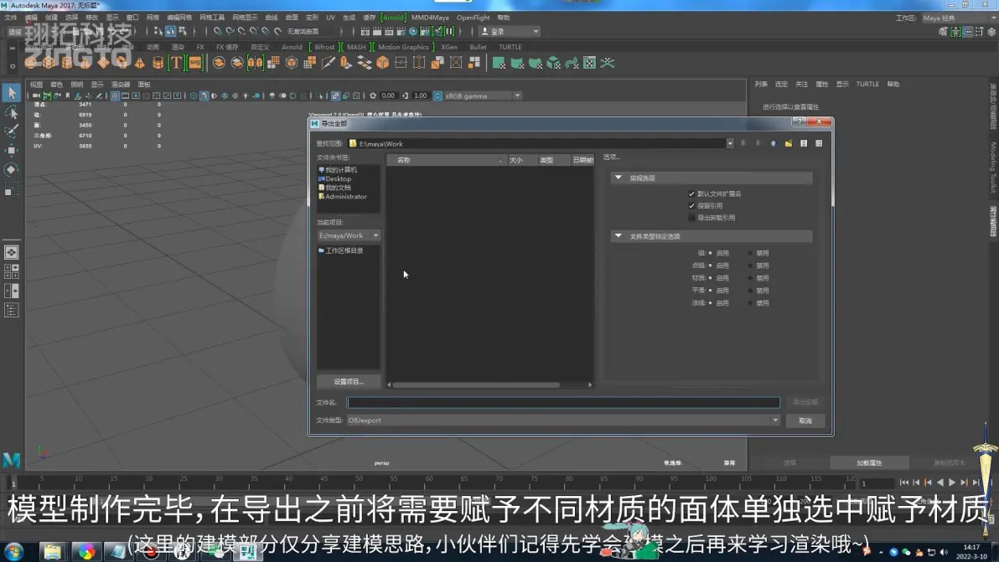
Task: Toggle the 默认文件扩展名 checkbox
Action: click(692, 194)
